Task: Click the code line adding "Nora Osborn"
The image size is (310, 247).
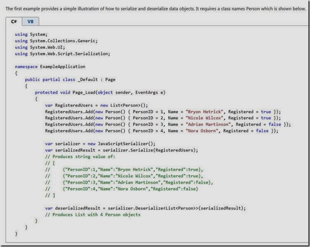Action: tap(162, 131)
